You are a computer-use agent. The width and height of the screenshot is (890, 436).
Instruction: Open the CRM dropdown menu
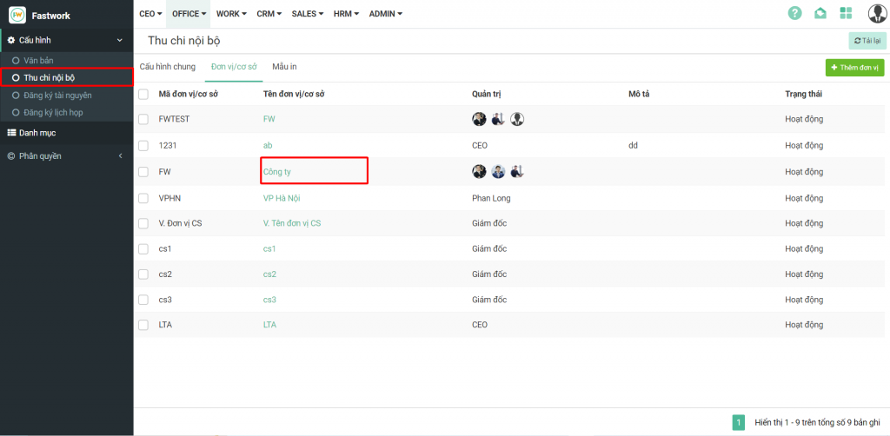click(269, 14)
